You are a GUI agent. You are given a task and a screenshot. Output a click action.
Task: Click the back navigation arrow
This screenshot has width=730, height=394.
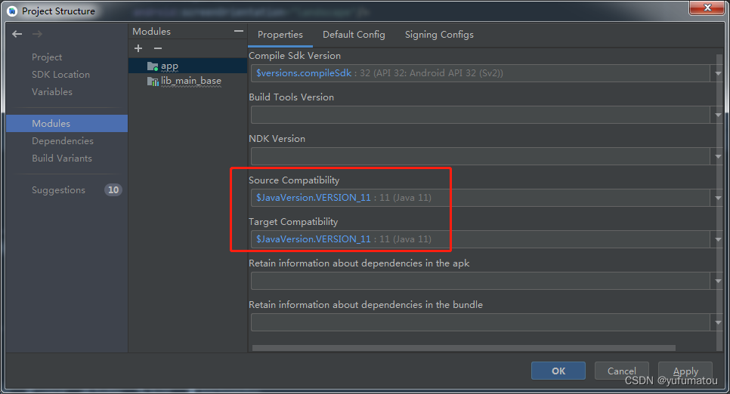[x=17, y=34]
